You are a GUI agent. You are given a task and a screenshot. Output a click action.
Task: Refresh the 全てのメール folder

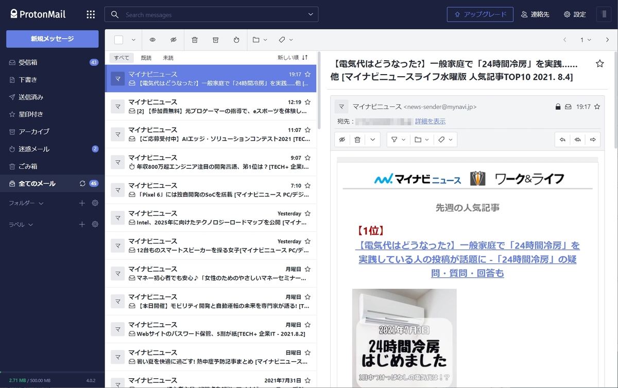point(82,184)
